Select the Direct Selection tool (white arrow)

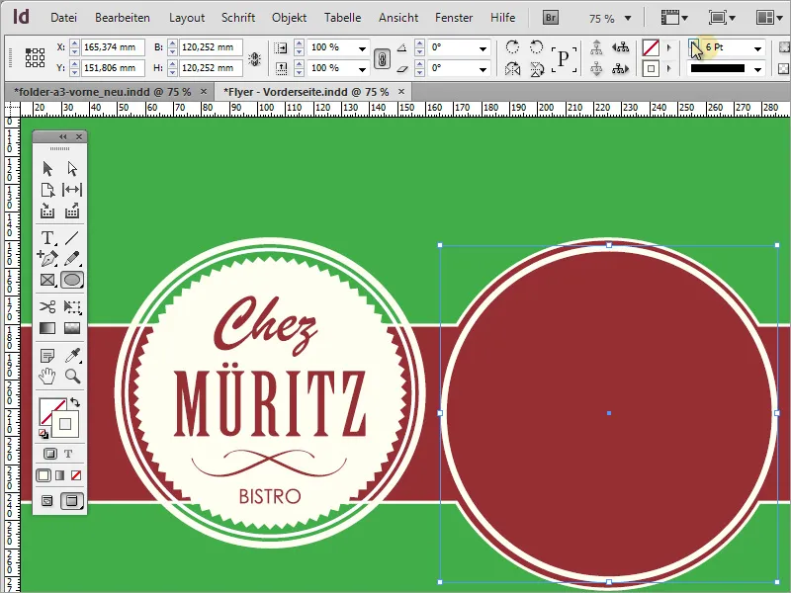[x=72, y=168]
